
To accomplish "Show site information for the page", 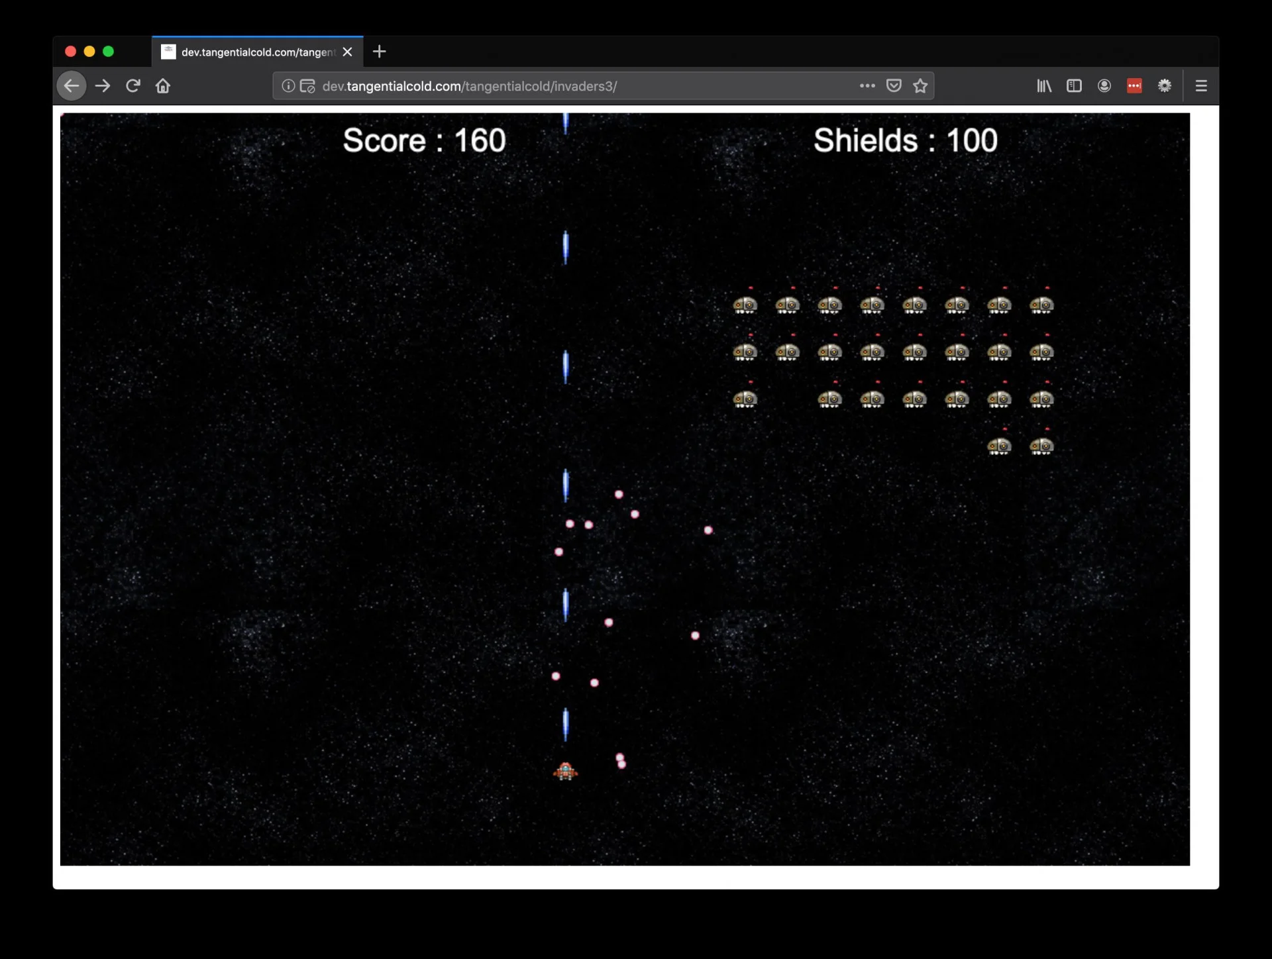I will coord(288,86).
